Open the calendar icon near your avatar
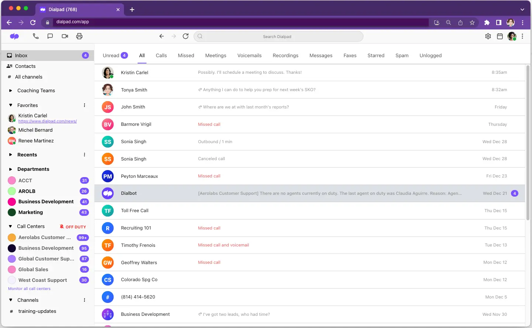 pos(500,36)
